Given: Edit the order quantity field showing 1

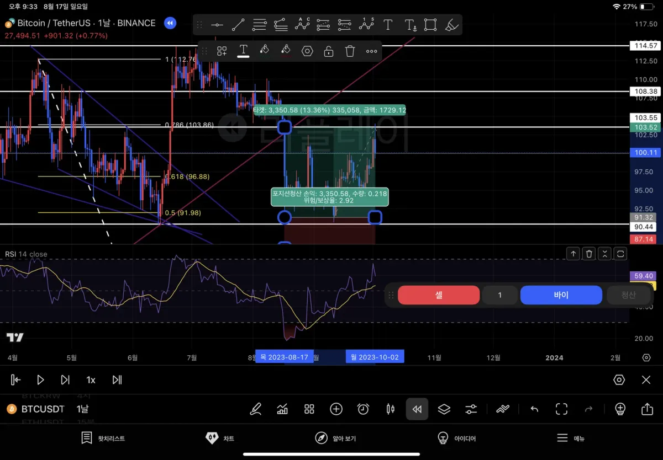Looking at the screenshot, I should 499,295.
